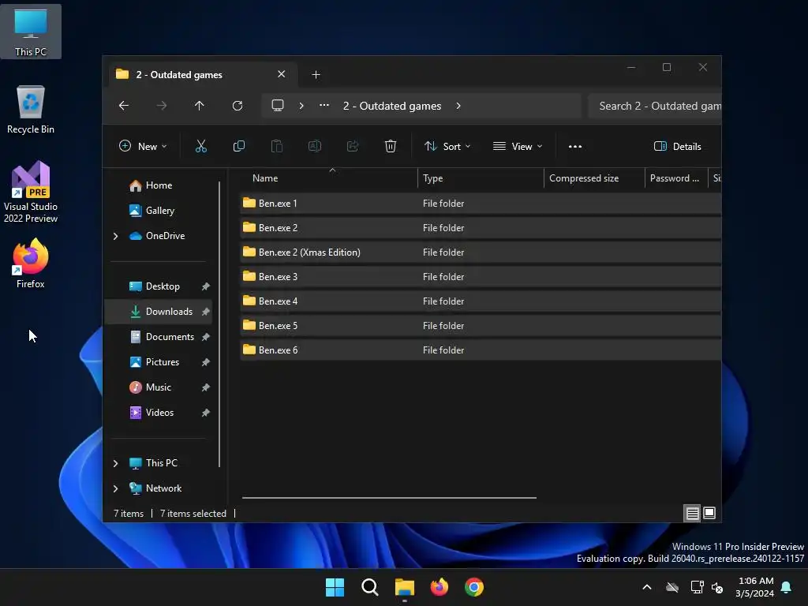Open the See more ellipsis menu
Screen dimensions: 808x606
pos(575,146)
